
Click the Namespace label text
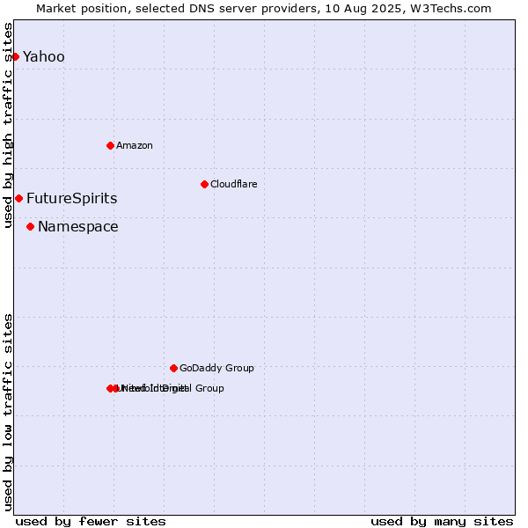coord(78,227)
